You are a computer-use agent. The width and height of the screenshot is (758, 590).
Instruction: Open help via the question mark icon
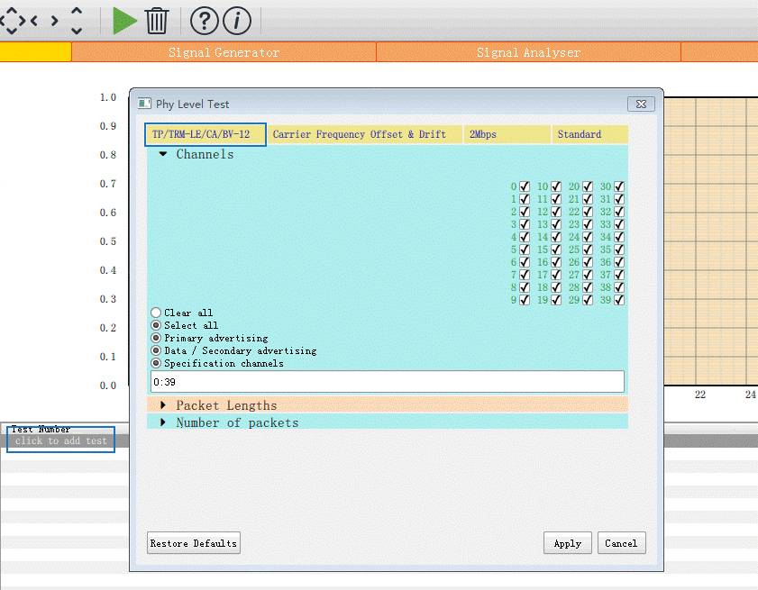[x=205, y=20]
